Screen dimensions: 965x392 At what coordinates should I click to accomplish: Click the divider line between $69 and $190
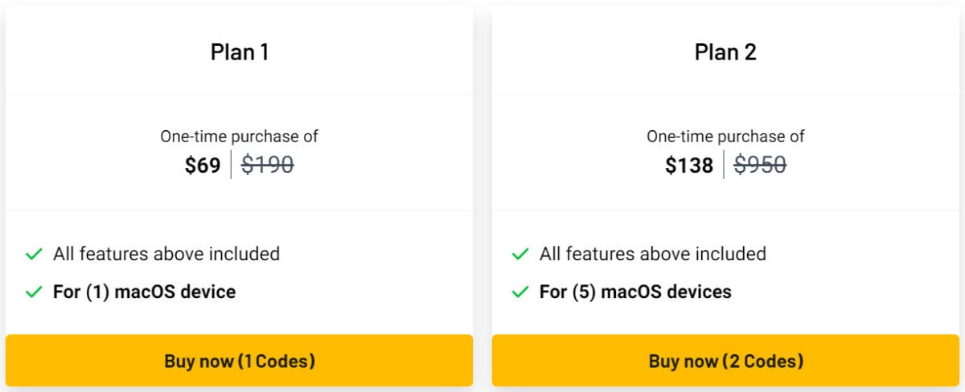231,165
